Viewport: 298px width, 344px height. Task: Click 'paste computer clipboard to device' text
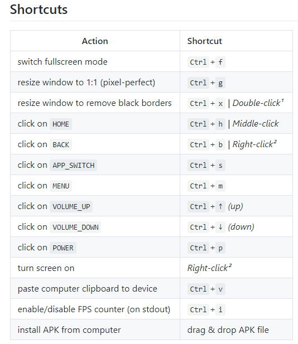(88, 288)
